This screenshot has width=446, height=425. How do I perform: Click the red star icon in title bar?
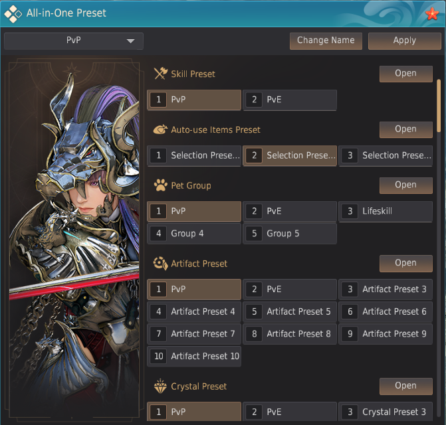click(431, 13)
